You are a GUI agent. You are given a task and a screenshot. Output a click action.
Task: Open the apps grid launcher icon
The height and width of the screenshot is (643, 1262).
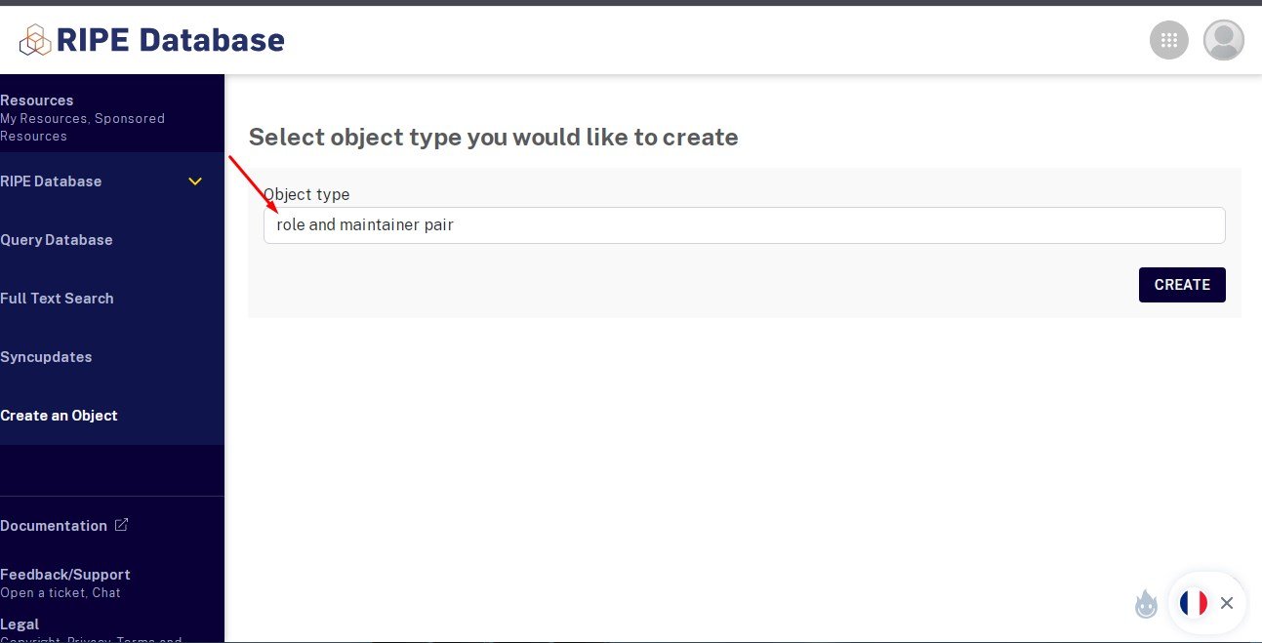1169,40
